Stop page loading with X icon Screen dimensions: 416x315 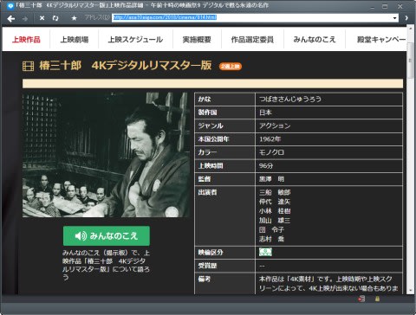pyautogui.click(x=42, y=18)
